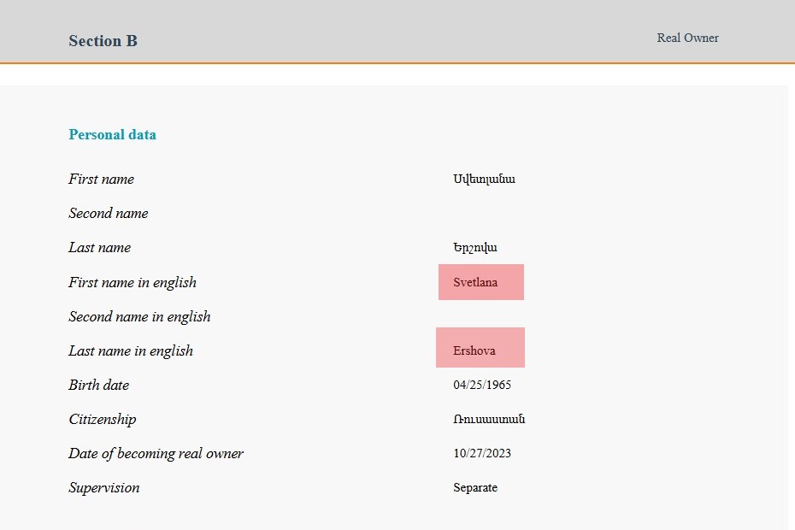Click the Armenian first name value

pyautogui.click(x=484, y=179)
